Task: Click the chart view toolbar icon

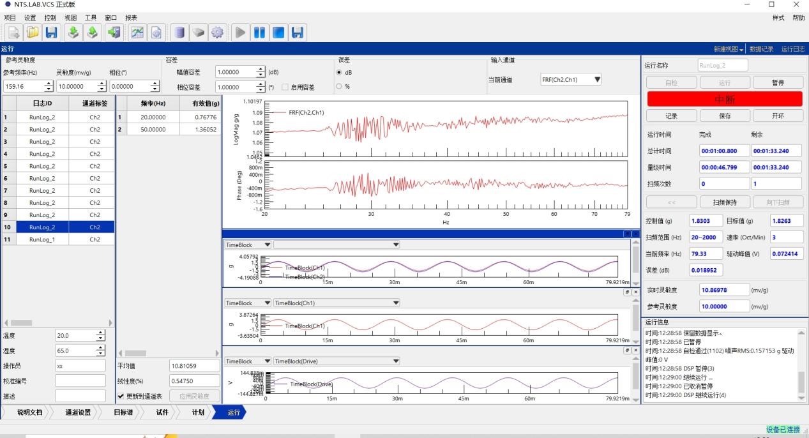Action: 137,32
